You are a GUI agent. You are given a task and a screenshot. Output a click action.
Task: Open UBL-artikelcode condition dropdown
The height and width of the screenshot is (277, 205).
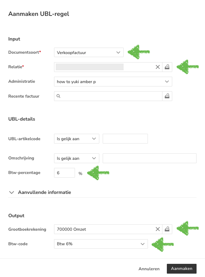point(76,138)
